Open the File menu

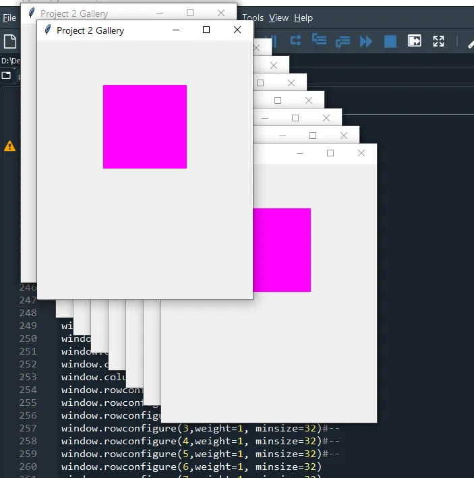(x=9, y=18)
